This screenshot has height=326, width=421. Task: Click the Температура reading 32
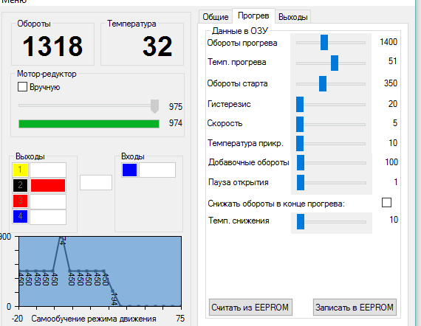(157, 46)
